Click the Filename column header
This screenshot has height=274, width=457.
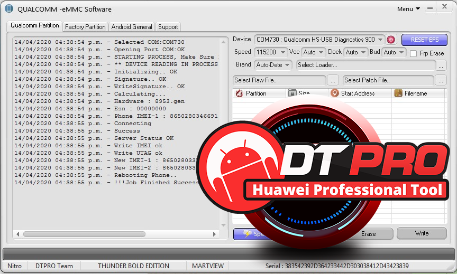(418, 93)
